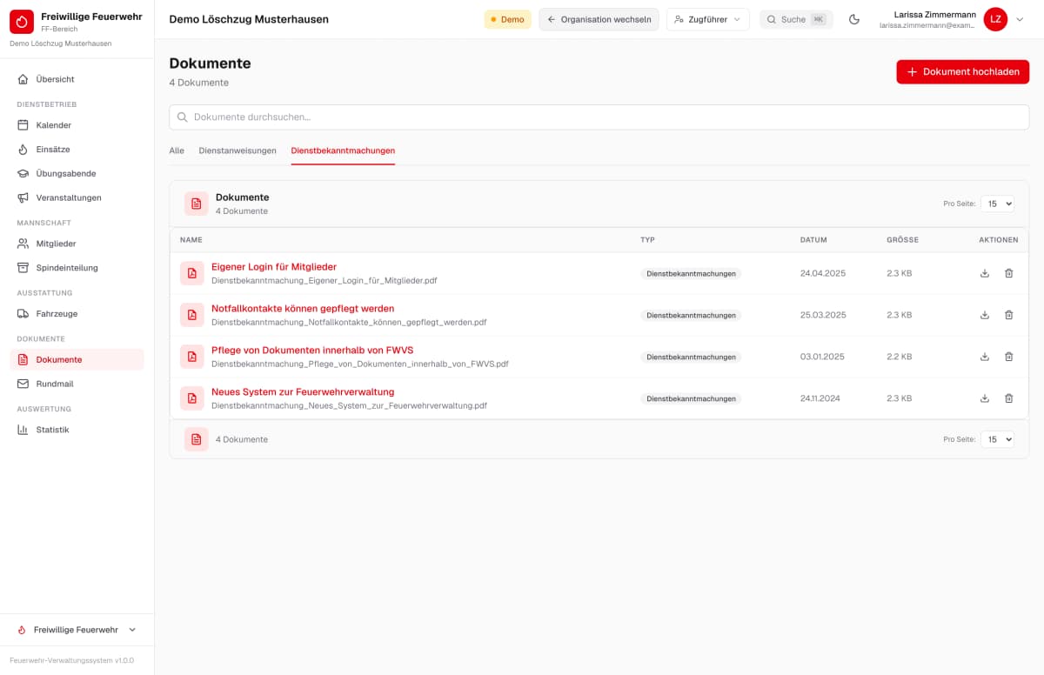This screenshot has width=1044, height=675.
Task: Switch to the 'Dienstanweisungen' tab
Action: point(238,150)
